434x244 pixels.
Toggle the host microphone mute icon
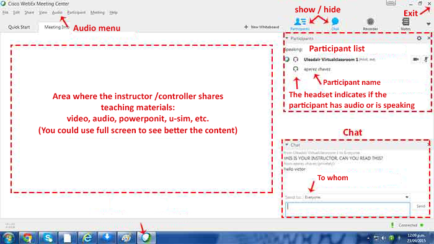tap(426, 59)
